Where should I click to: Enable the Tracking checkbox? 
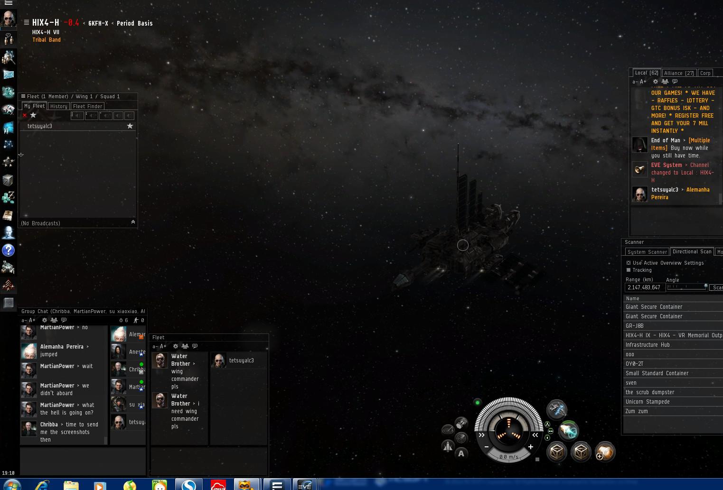[x=629, y=270]
